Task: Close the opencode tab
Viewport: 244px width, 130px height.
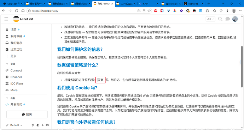Action: (202, 4)
